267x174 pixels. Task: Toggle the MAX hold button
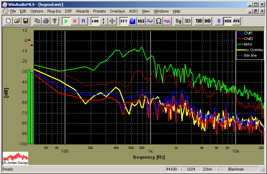(228, 21)
